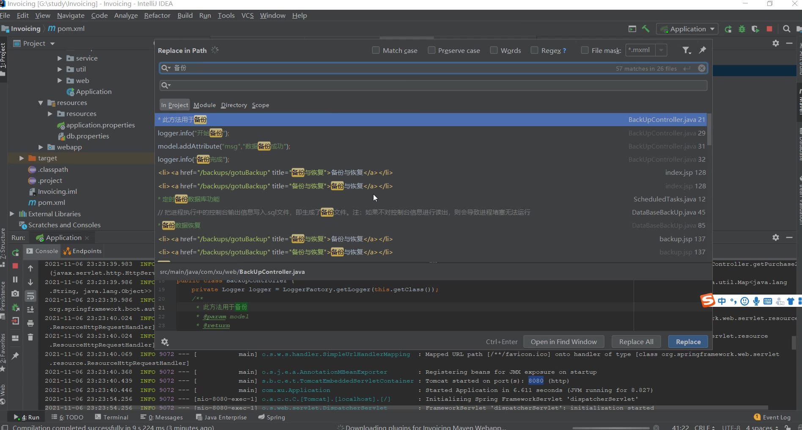The width and height of the screenshot is (802, 430).
Task: Enable the Match case checkbox
Action: tap(376, 50)
